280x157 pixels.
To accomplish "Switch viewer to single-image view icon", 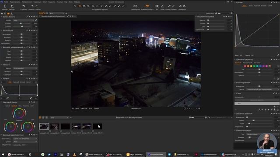I will 43,14.
